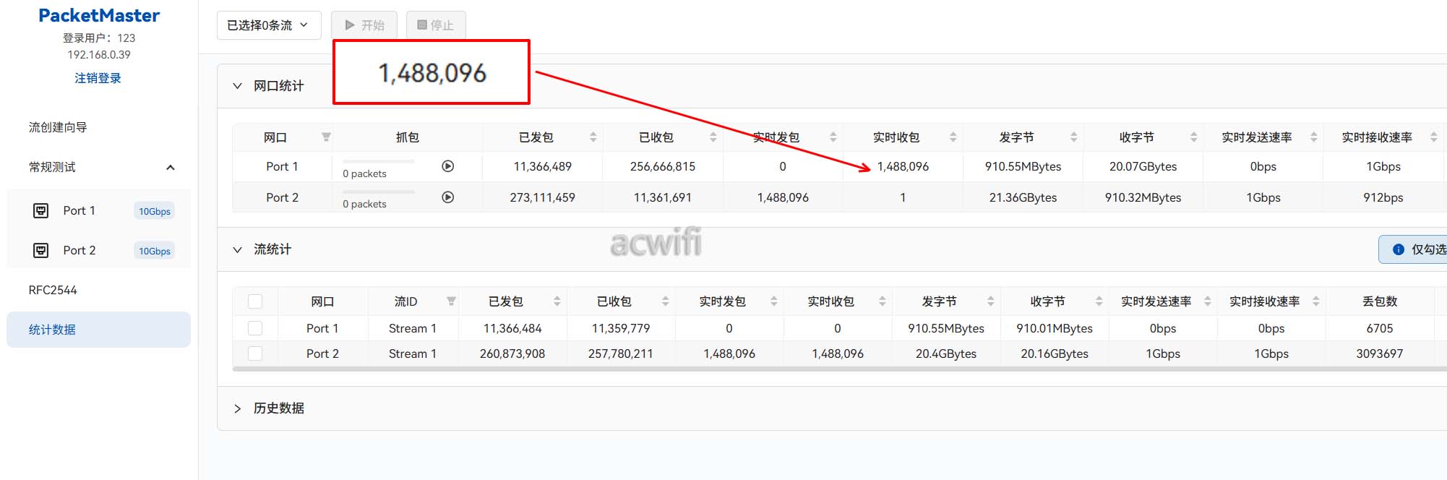Click the 仅勾选 filter button
1447x480 pixels.
click(x=1413, y=249)
